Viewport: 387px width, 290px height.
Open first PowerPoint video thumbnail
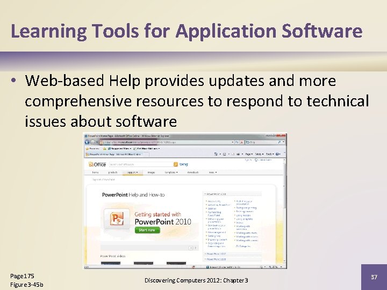coord(111,263)
